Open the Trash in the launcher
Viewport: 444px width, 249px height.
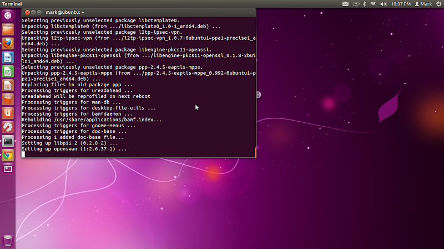click(8, 241)
